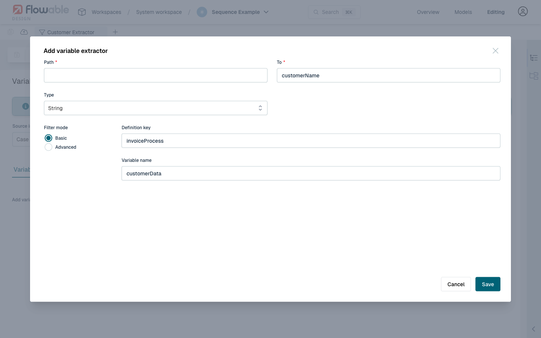The width and height of the screenshot is (541, 338).
Task: Cancel the Add variable extractor dialog
Action: pyautogui.click(x=456, y=284)
